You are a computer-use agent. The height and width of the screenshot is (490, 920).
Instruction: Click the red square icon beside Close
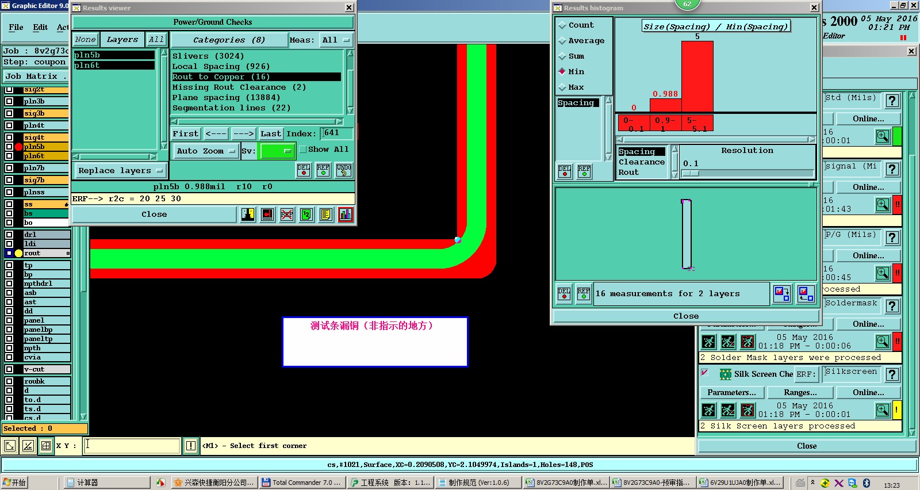click(x=267, y=215)
